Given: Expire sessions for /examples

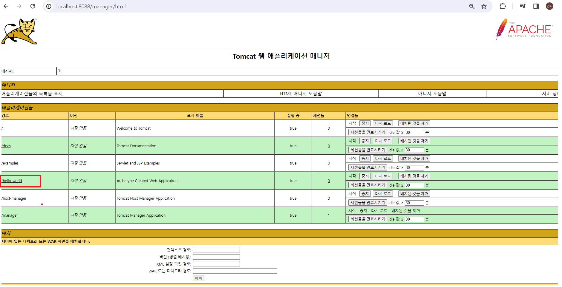Looking at the screenshot, I should pyautogui.click(x=367, y=167).
